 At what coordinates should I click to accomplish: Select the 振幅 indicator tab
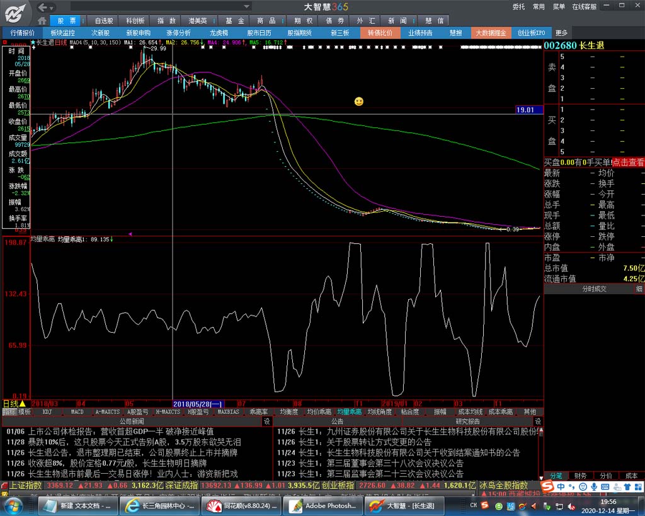tap(440, 411)
